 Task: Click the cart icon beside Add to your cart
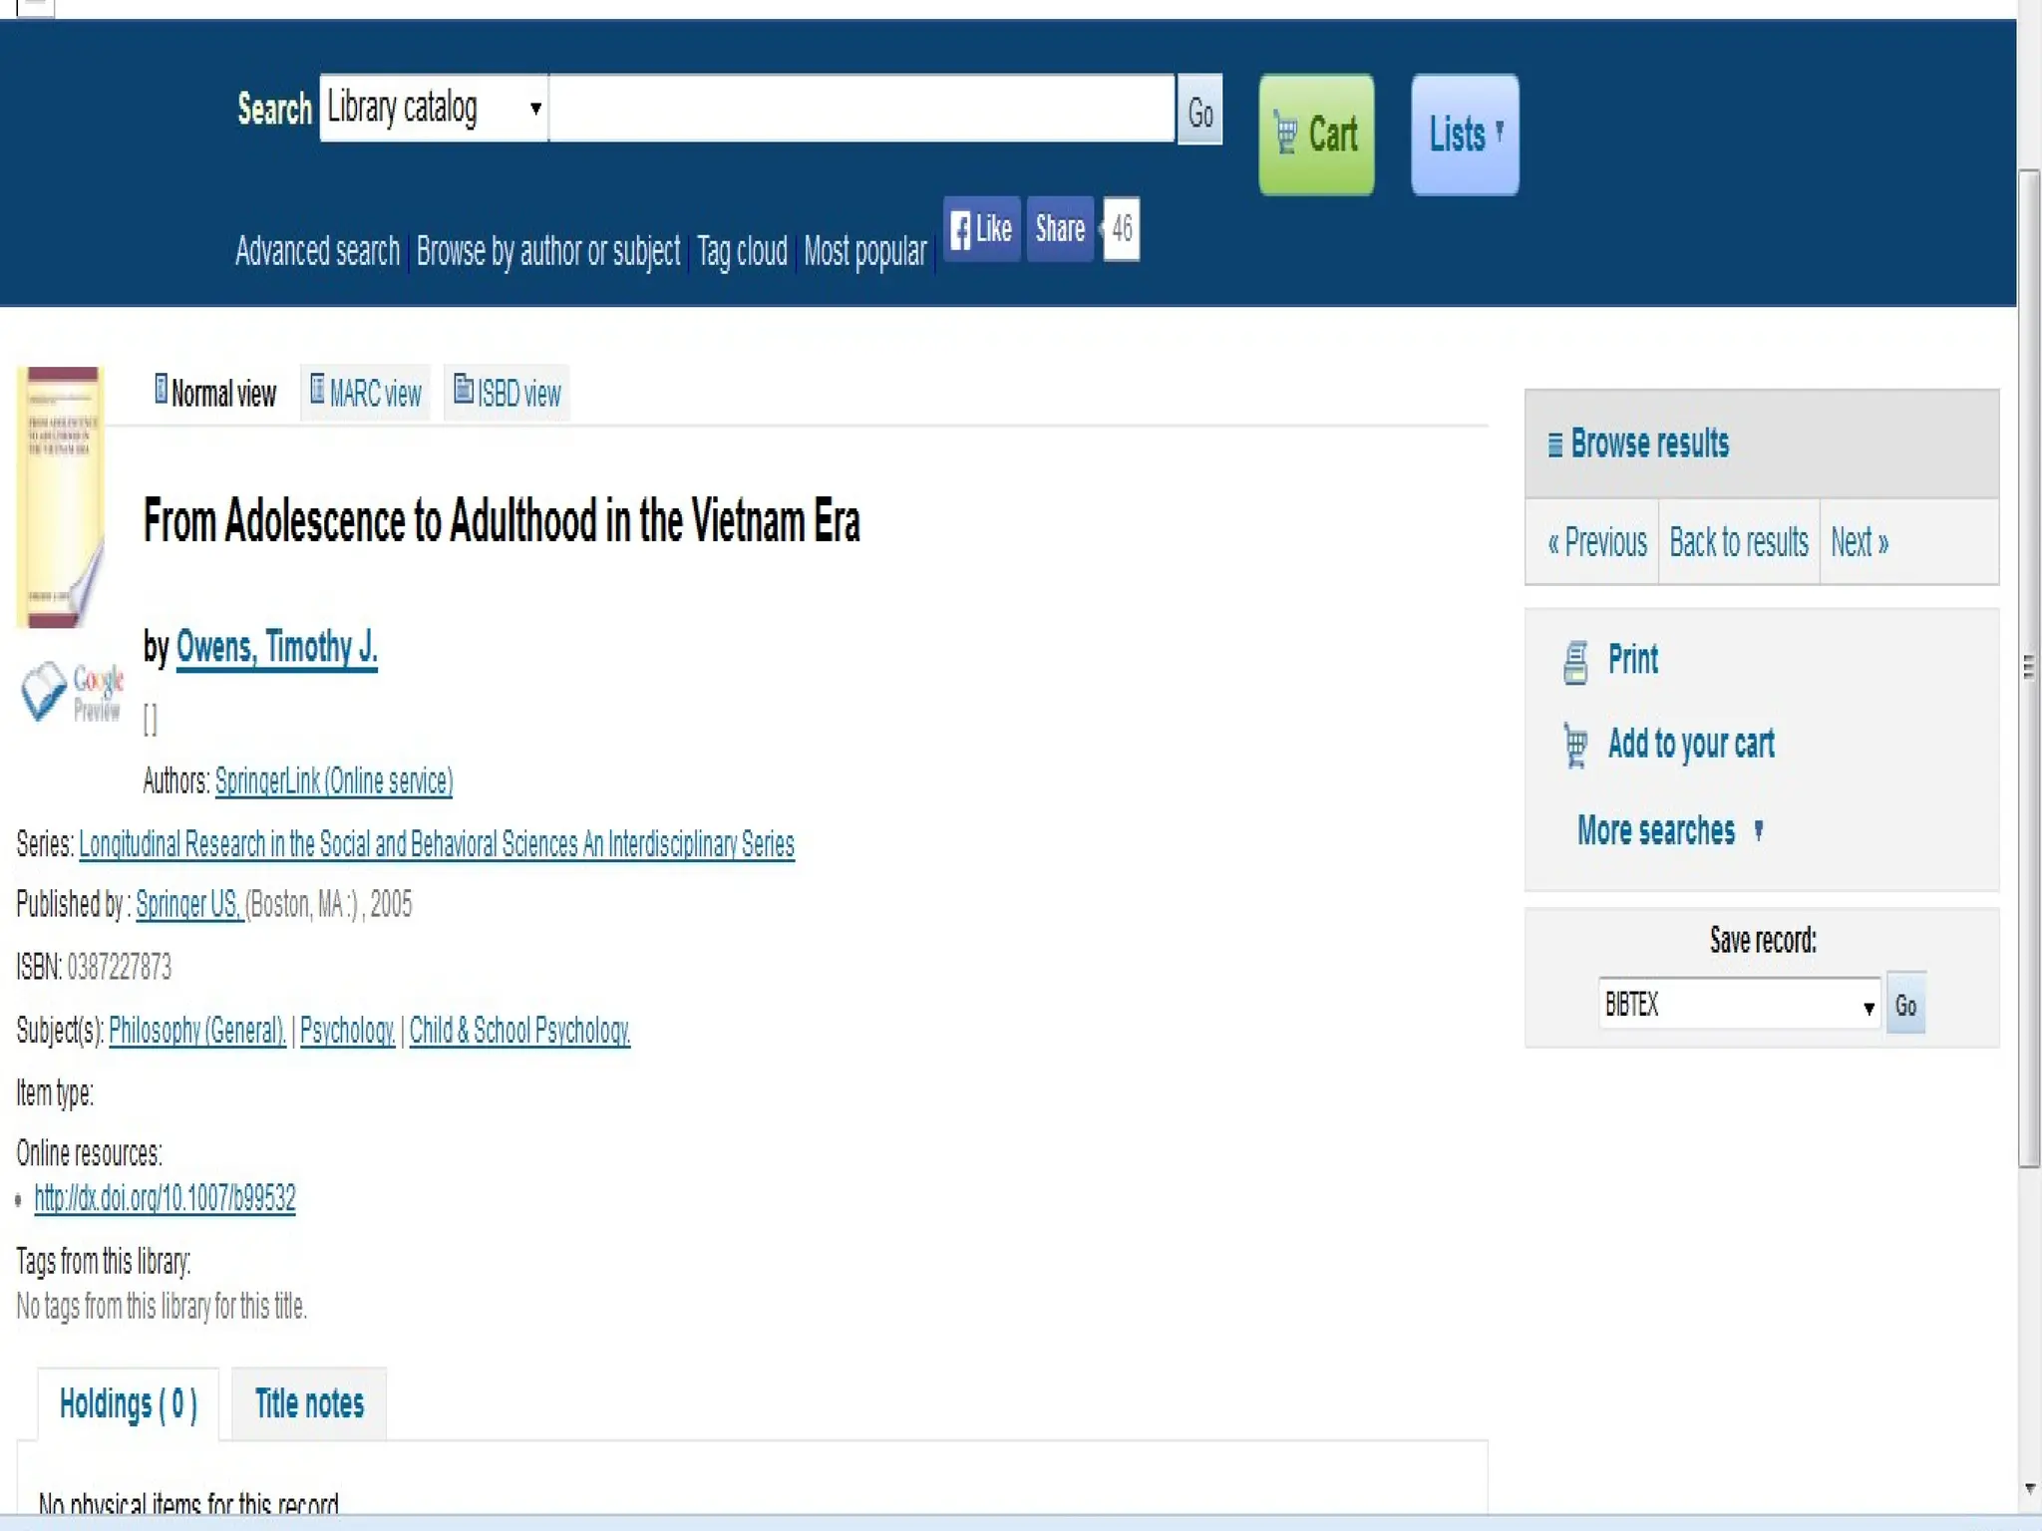[x=1575, y=746]
